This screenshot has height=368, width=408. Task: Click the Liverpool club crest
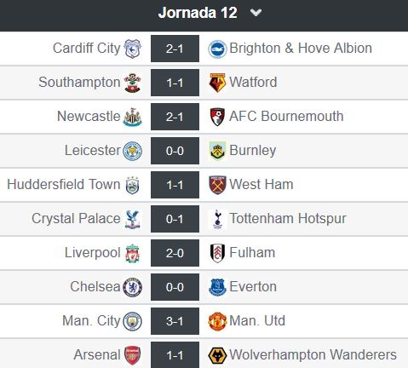tap(132, 253)
